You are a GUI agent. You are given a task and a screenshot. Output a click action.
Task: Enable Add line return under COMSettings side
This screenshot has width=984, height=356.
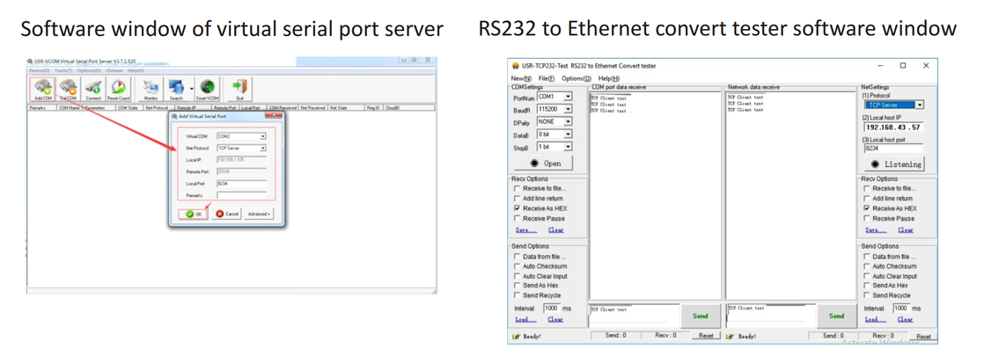pos(518,199)
